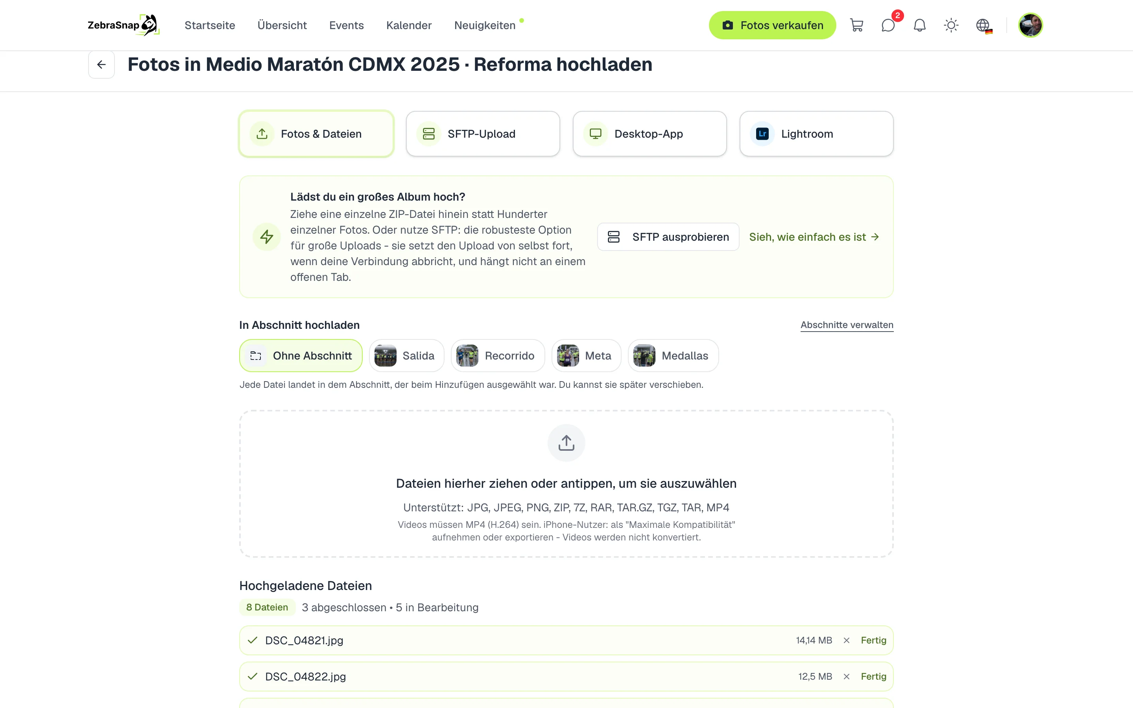Follow the Sieh, wie einfach es ist link

pyautogui.click(x=814, y=237)
